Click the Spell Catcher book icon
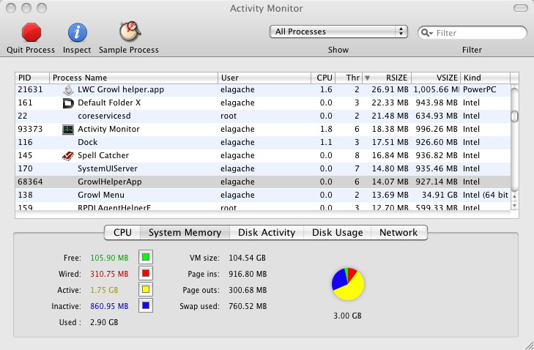The height and width of the screenshot is (350, 534). coord(68,156)
